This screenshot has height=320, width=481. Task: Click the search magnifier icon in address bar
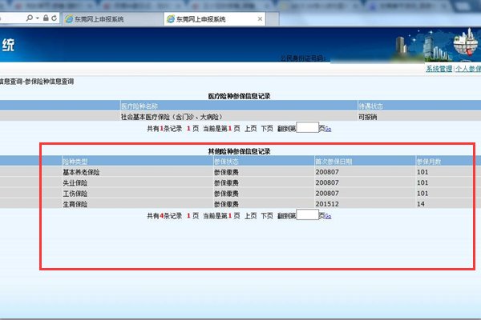pyautogui.click(x=30, y=18)
